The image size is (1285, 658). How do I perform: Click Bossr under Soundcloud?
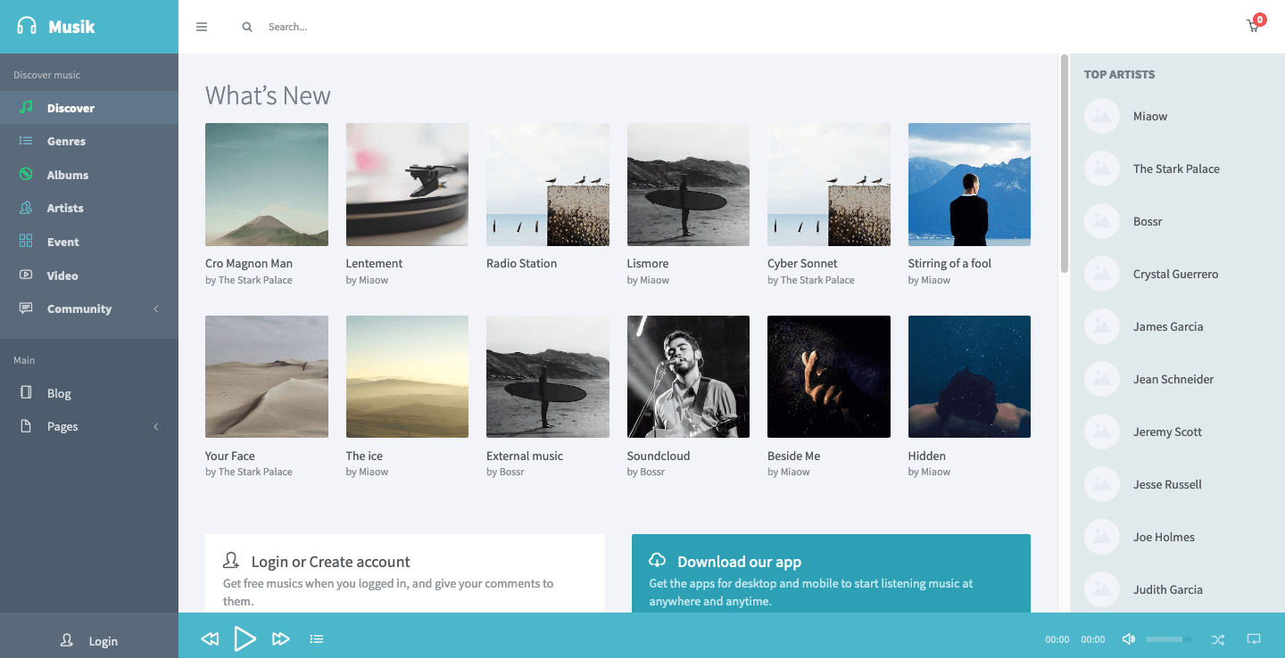click(652, 472)
